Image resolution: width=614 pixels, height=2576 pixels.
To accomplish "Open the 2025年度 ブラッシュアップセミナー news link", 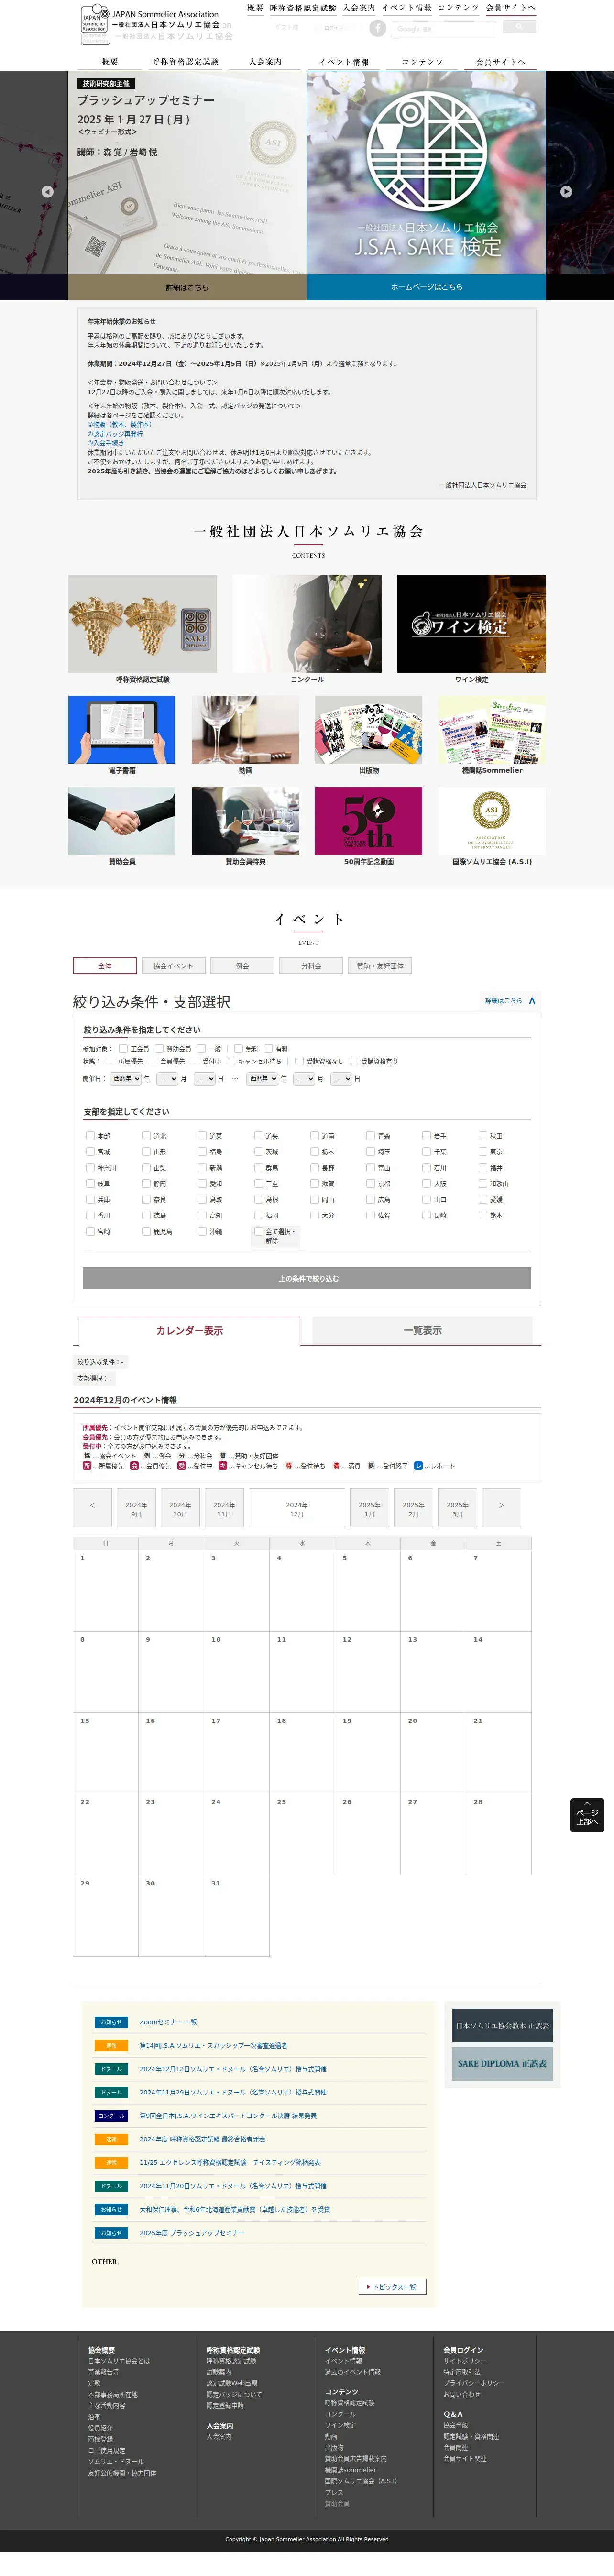I will pos(192,2233).
